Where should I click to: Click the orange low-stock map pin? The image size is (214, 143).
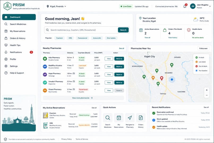click(153, 78)
